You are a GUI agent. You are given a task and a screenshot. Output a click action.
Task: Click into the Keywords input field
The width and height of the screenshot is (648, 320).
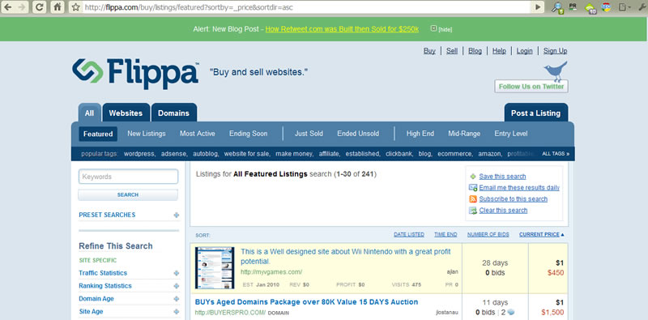128,177
